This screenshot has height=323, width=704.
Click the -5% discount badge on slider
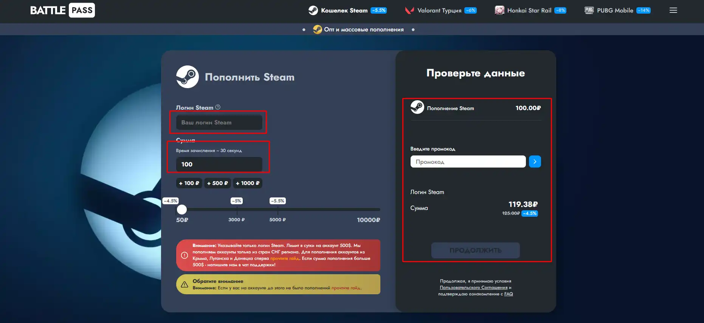[237, 201]
